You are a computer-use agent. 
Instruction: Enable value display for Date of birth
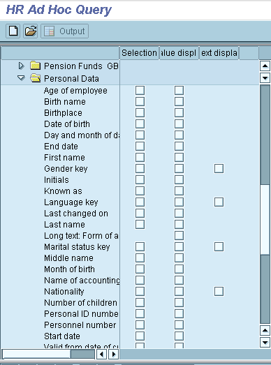pos(179,124)
